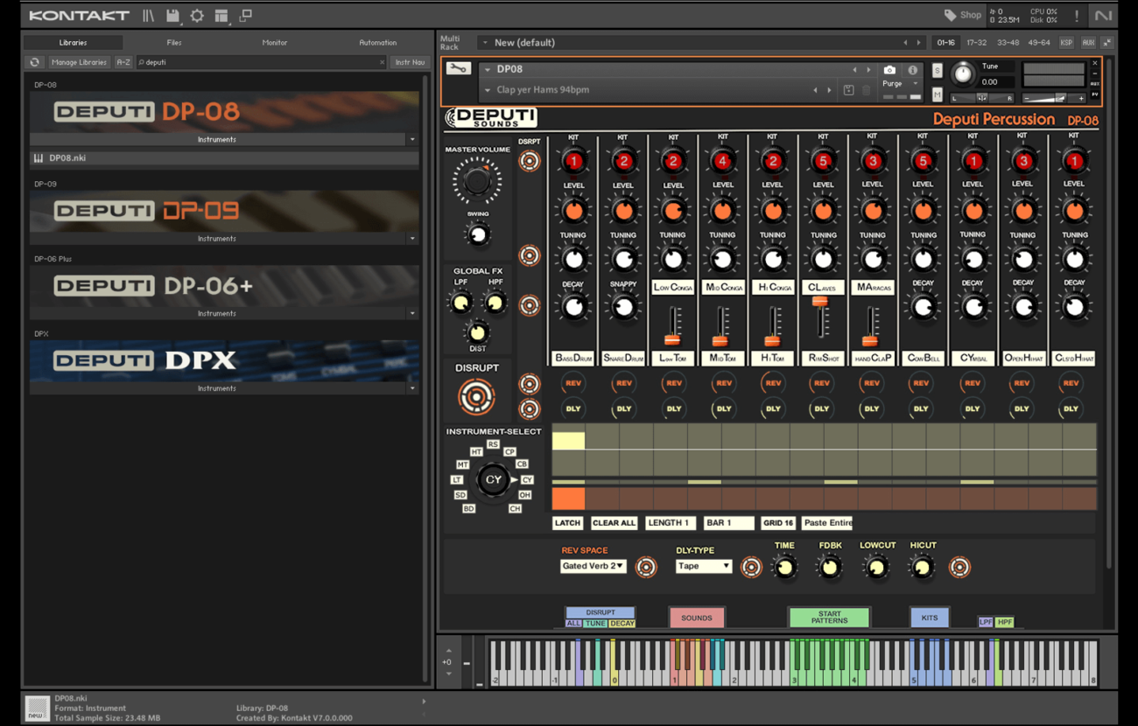Click the Manage Libraries button
The image size is (1138, 726).
(79, 63)
